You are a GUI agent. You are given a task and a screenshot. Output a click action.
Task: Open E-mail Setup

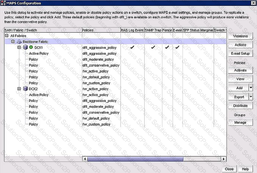pyautogui.click(x=241, y=54)
